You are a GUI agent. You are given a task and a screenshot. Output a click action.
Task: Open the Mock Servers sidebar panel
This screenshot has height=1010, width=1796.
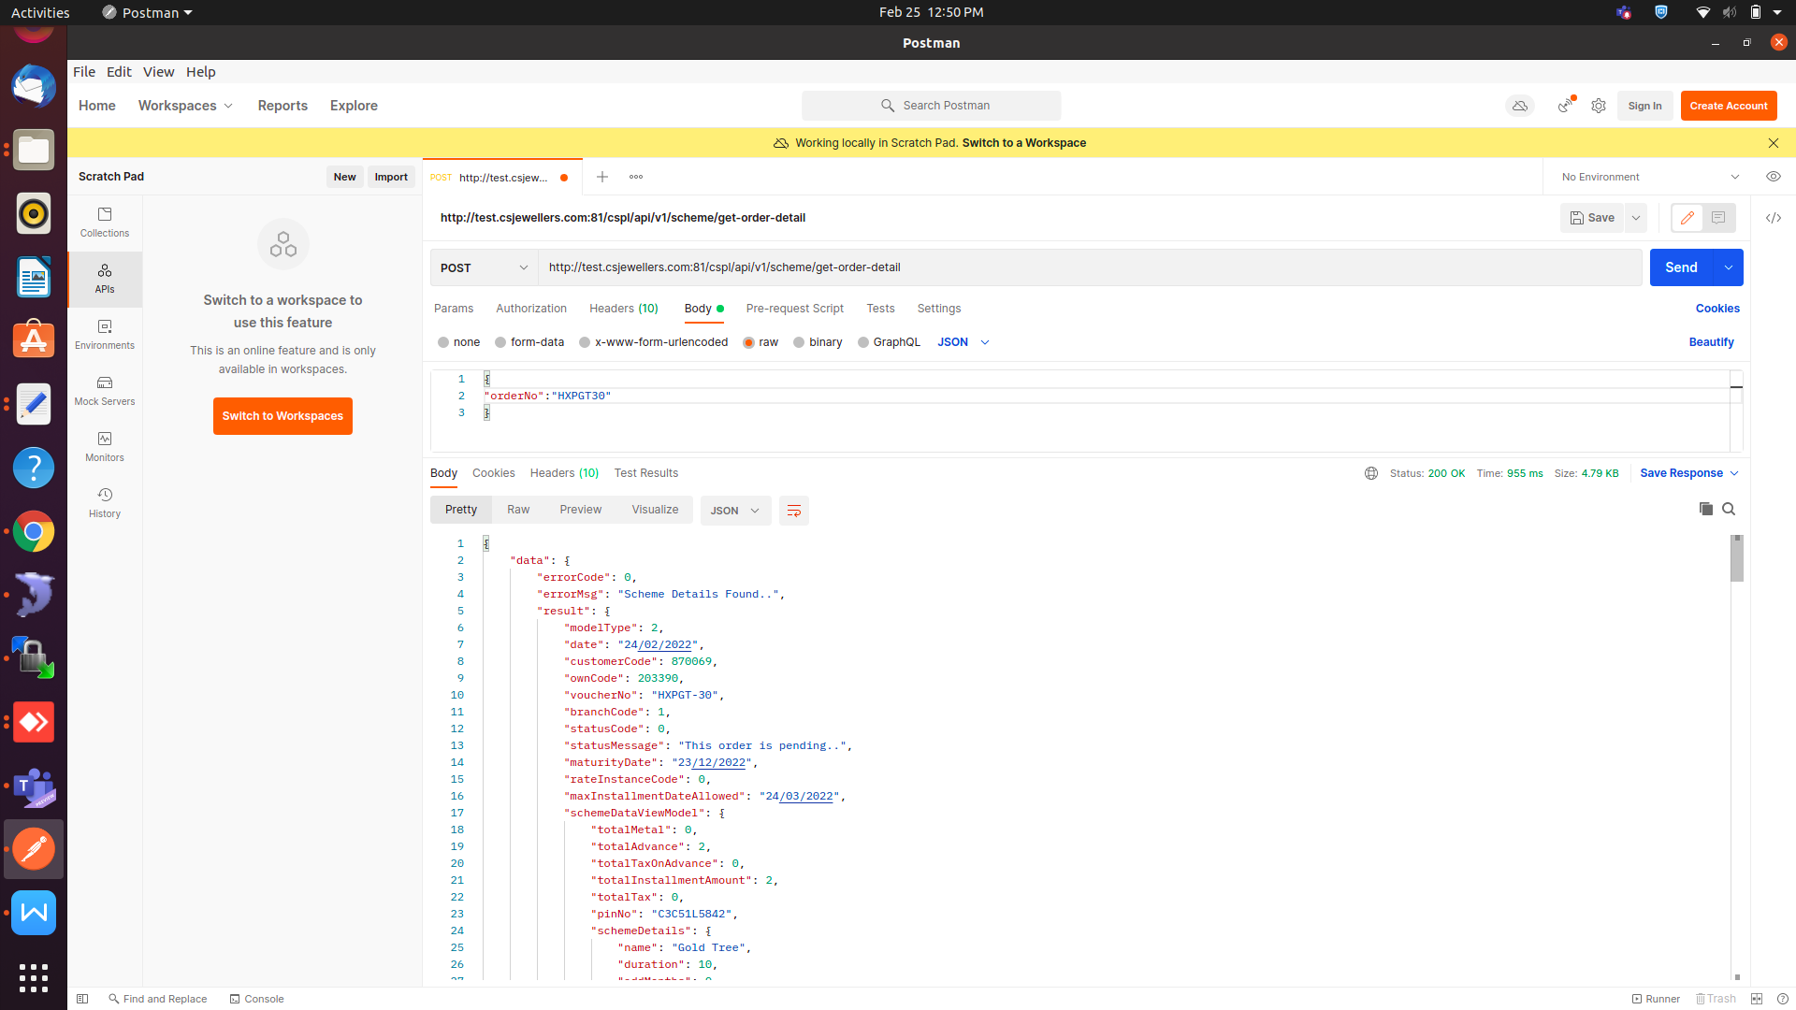105,391
